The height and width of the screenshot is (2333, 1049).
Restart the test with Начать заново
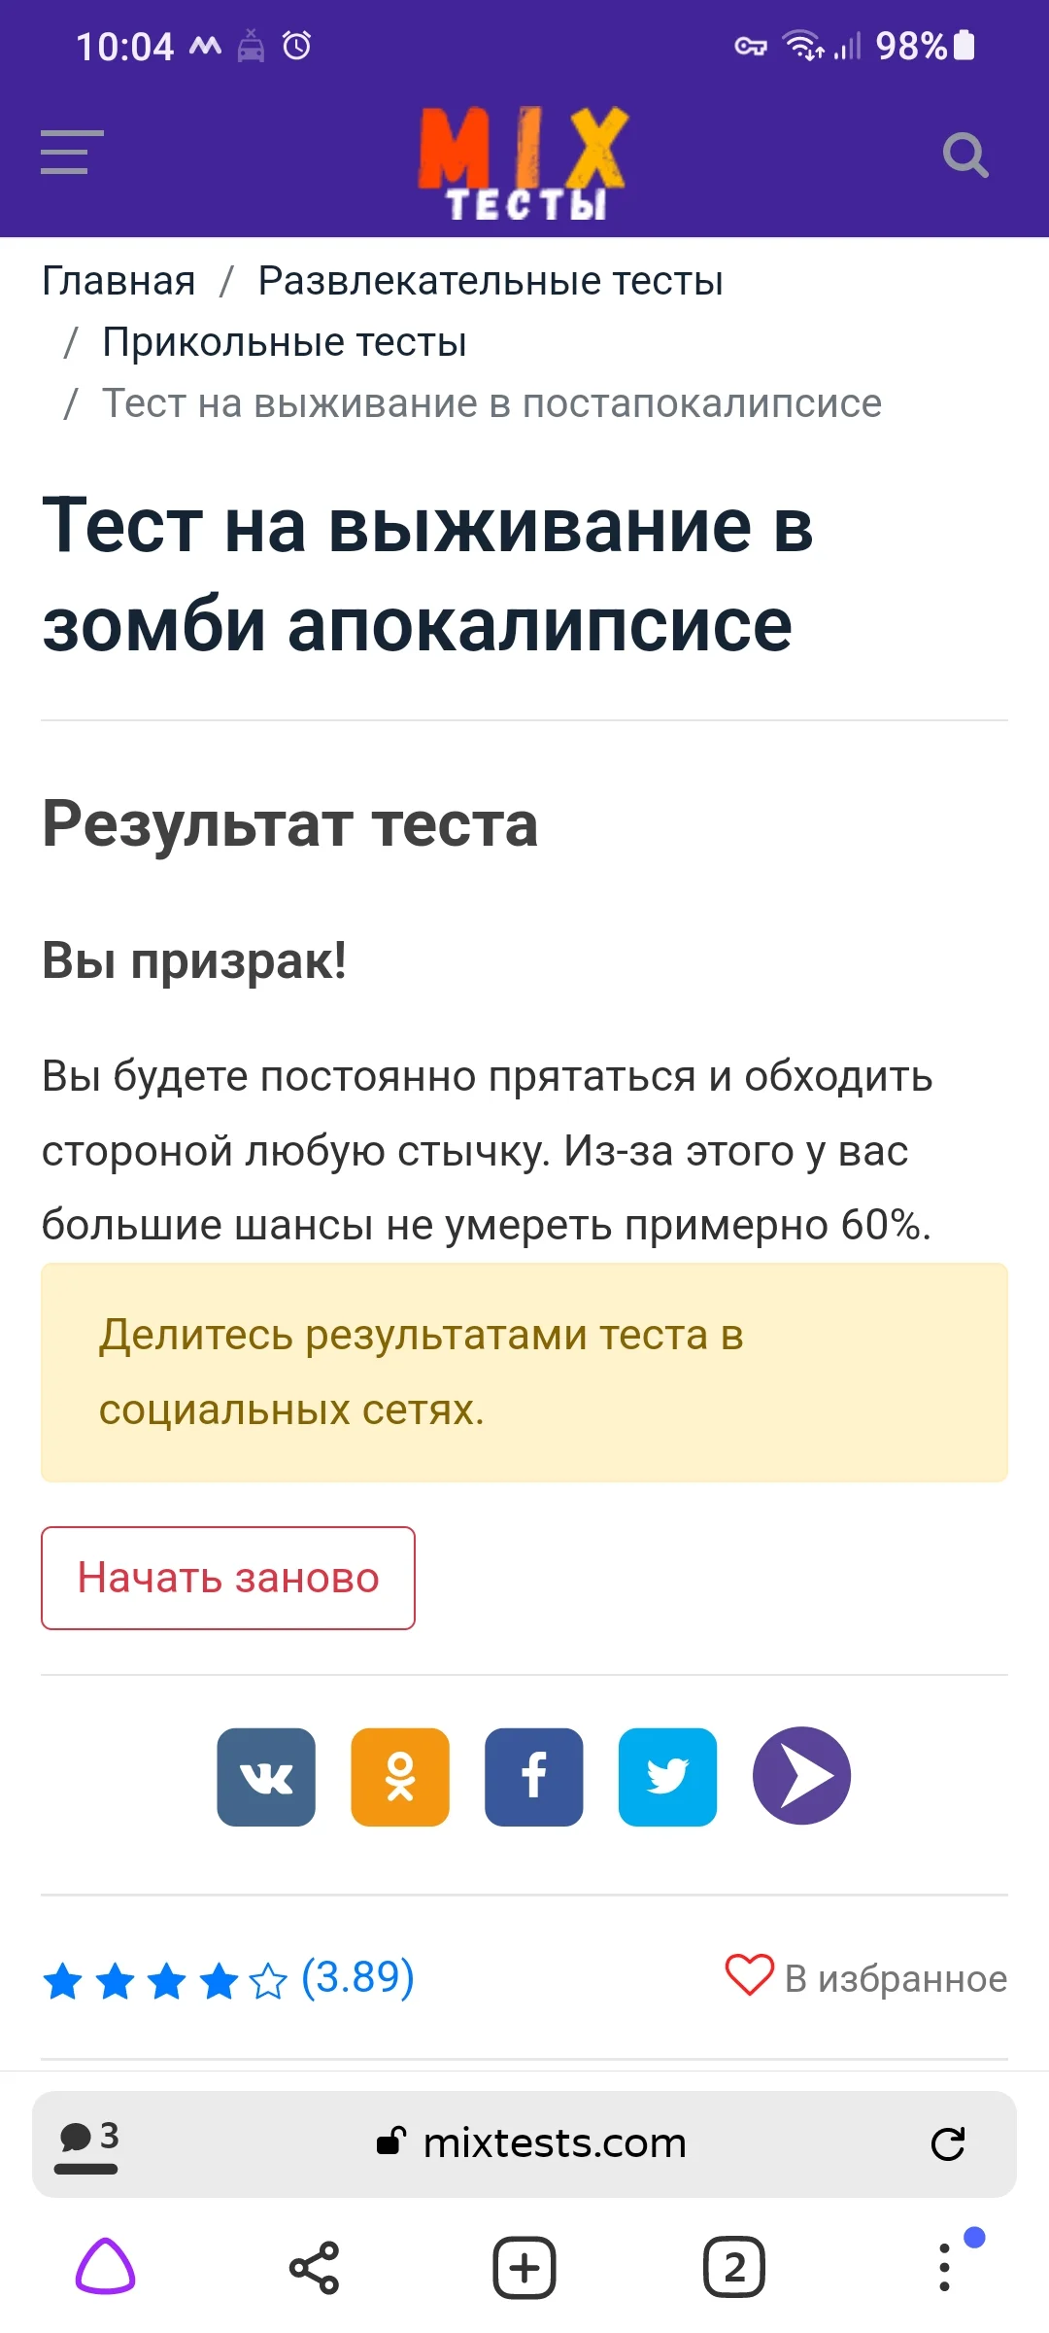[x=228, y=1578]
